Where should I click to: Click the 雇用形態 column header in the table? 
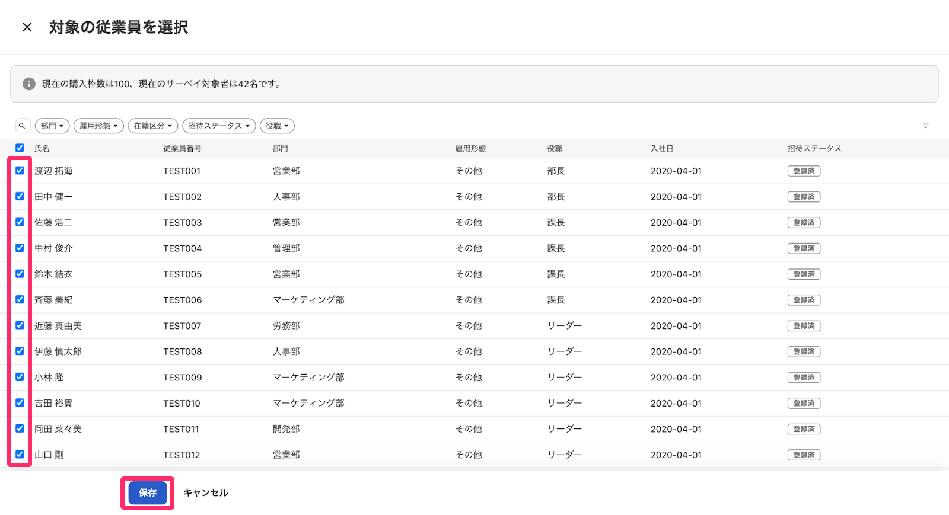tap(471, 148)
